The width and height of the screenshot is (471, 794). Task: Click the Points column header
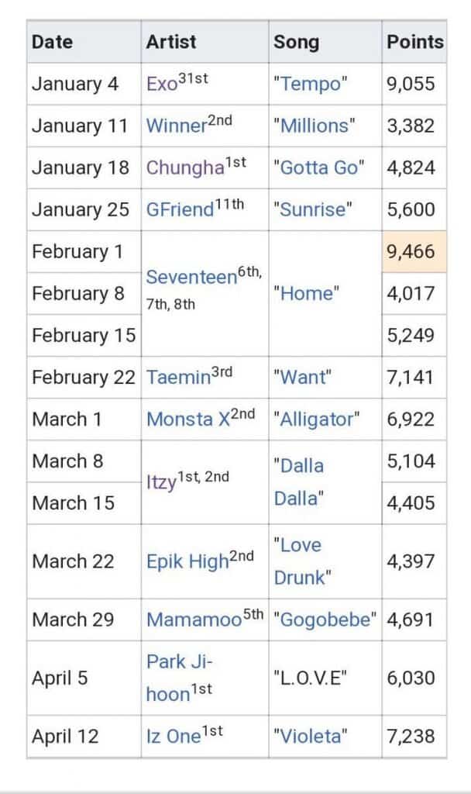[414, 43]
